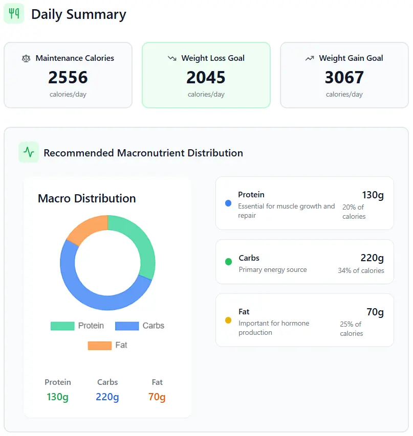Select the Weight Loss Goal card

[x=206, y=75]
